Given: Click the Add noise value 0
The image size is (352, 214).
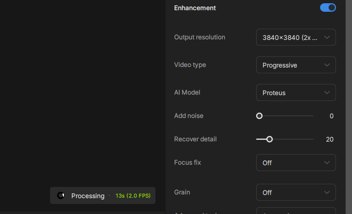Looking at the screenshot, I should click(x=331, y=116).
